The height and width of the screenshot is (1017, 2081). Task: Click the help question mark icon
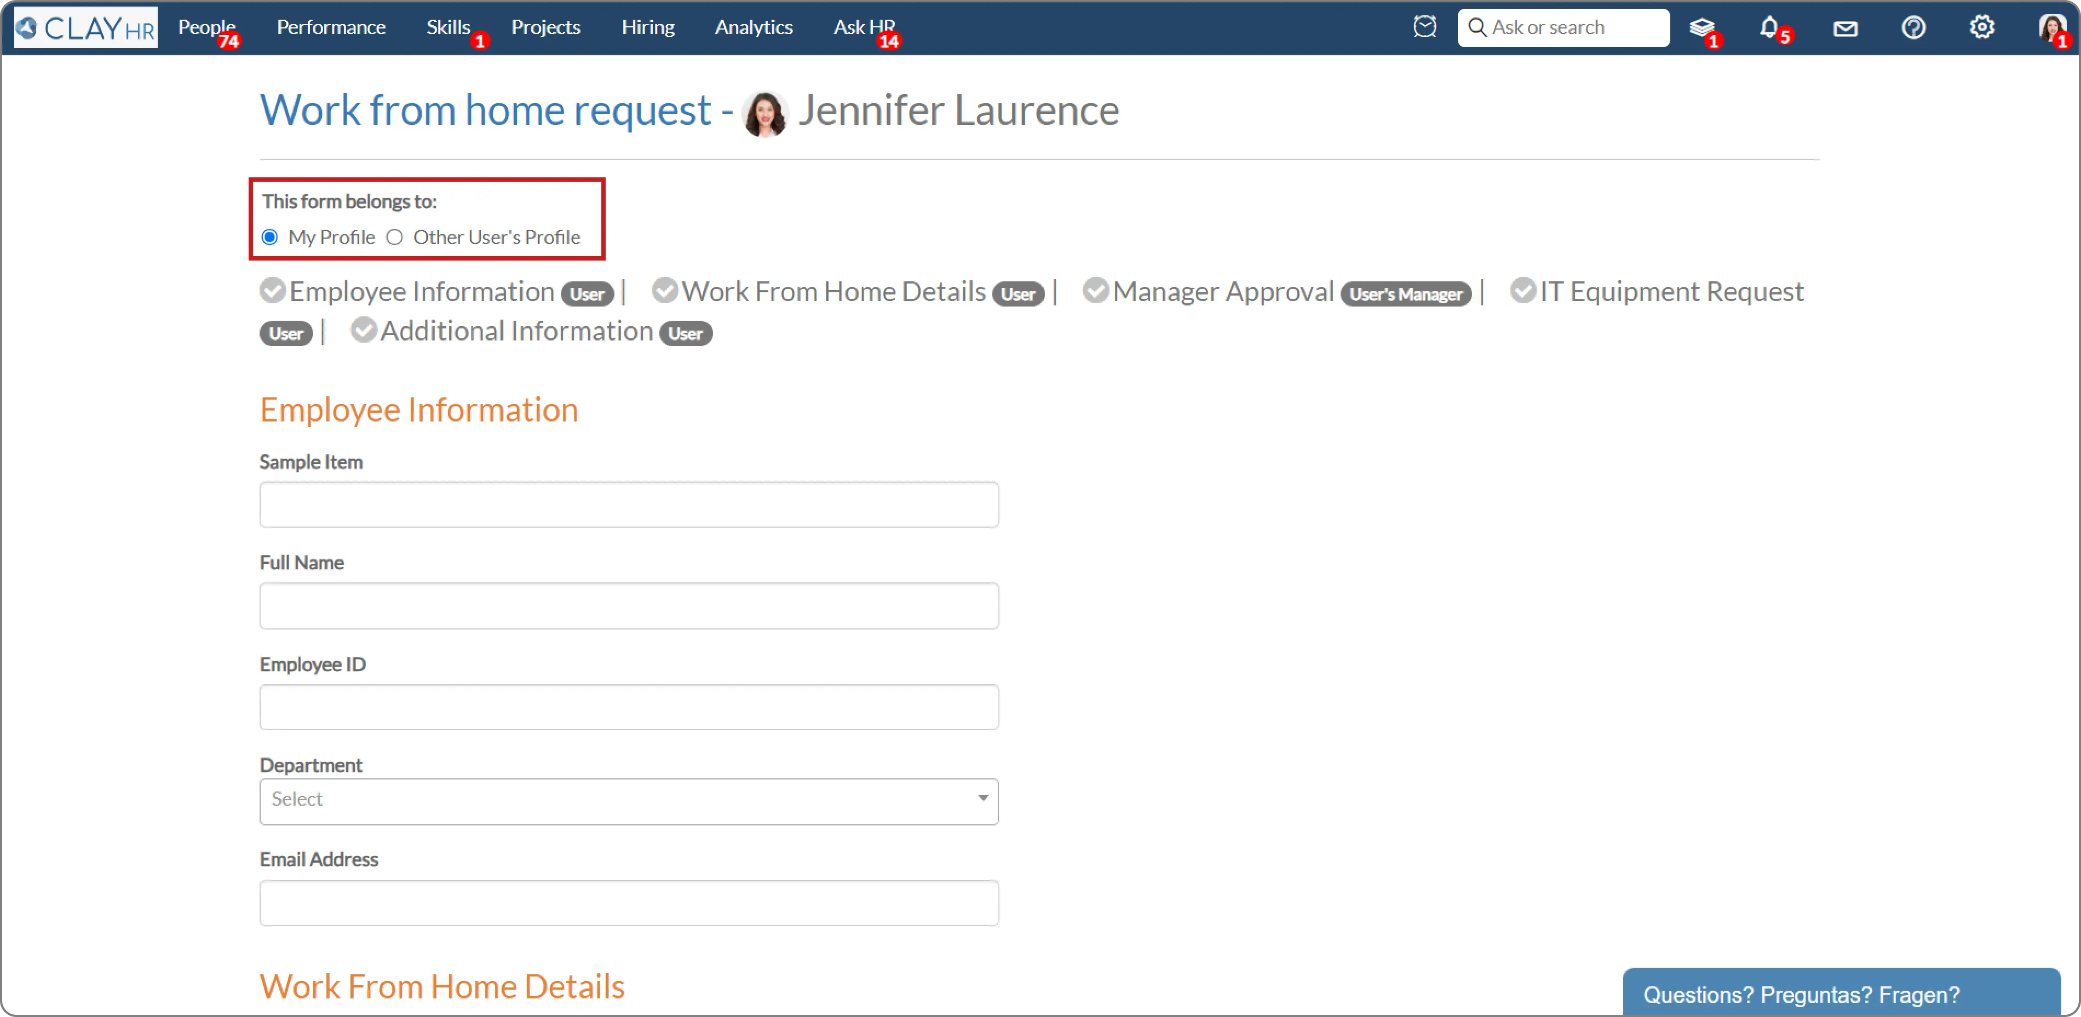(x=1913, y=27)
